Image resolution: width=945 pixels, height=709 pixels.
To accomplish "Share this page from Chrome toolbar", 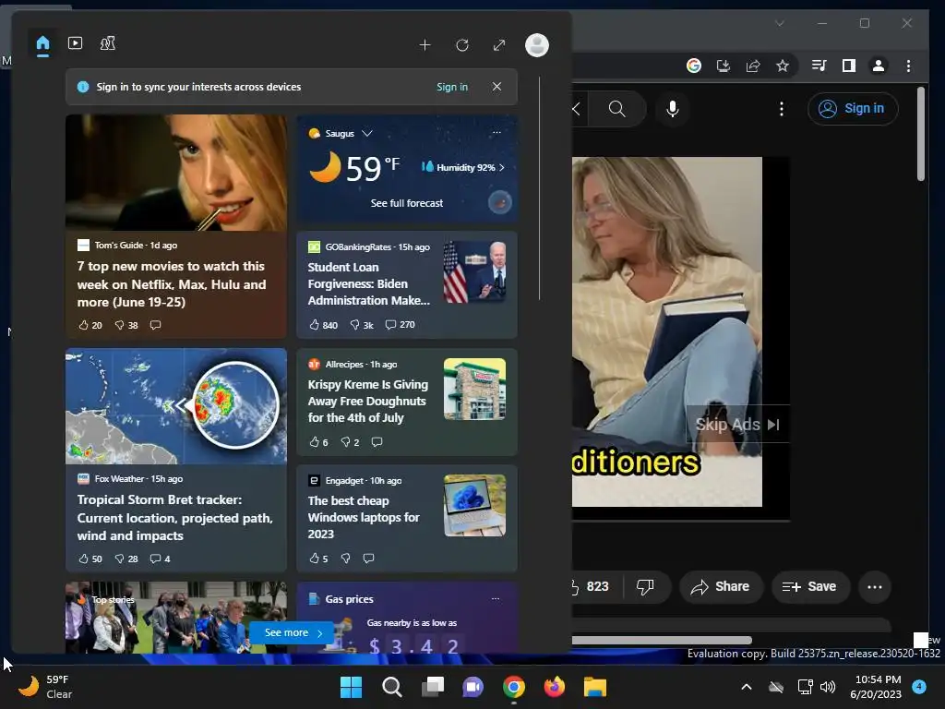I will click(x=753, y=66).
